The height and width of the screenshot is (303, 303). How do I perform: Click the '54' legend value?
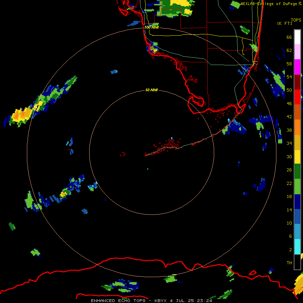point(289,77)
